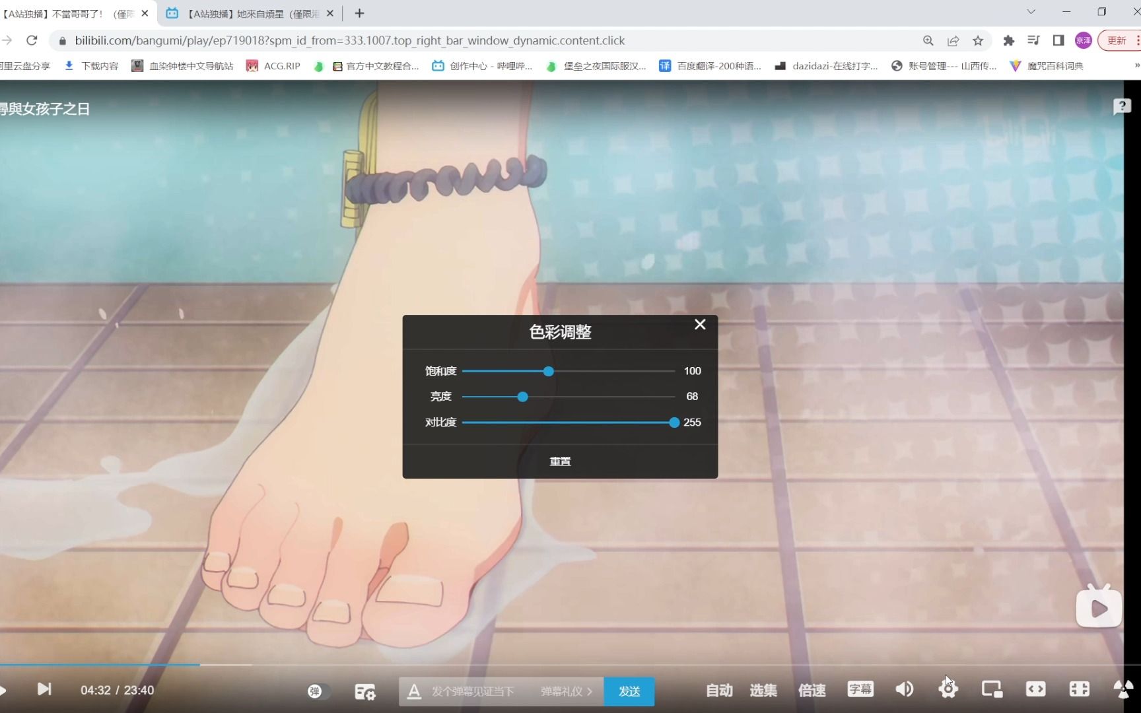Toggle the browser side panel
The width and height of the screenshot is (1141, 713).
coord(1058,40)
